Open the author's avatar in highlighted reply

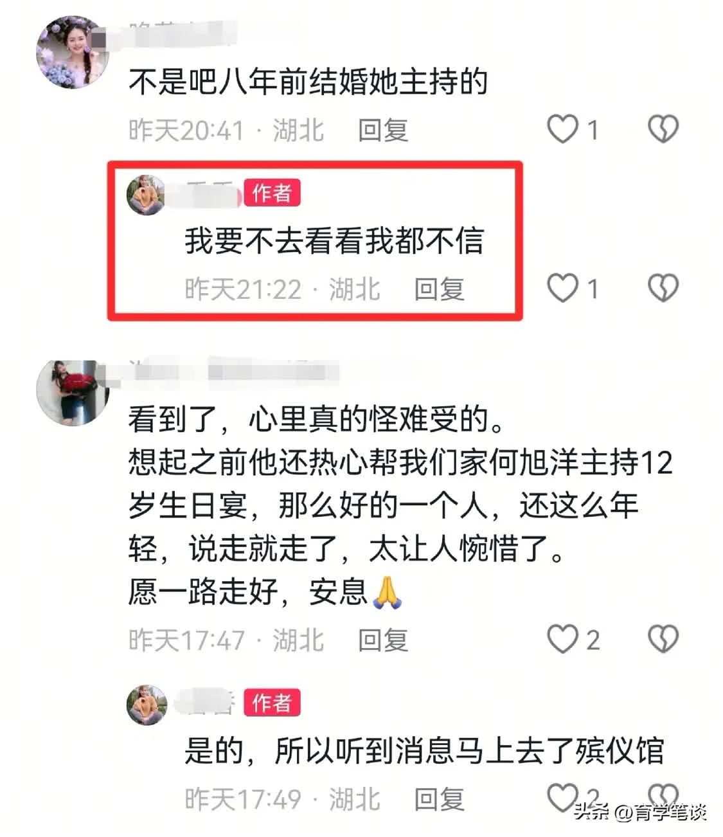click(147, 194)
